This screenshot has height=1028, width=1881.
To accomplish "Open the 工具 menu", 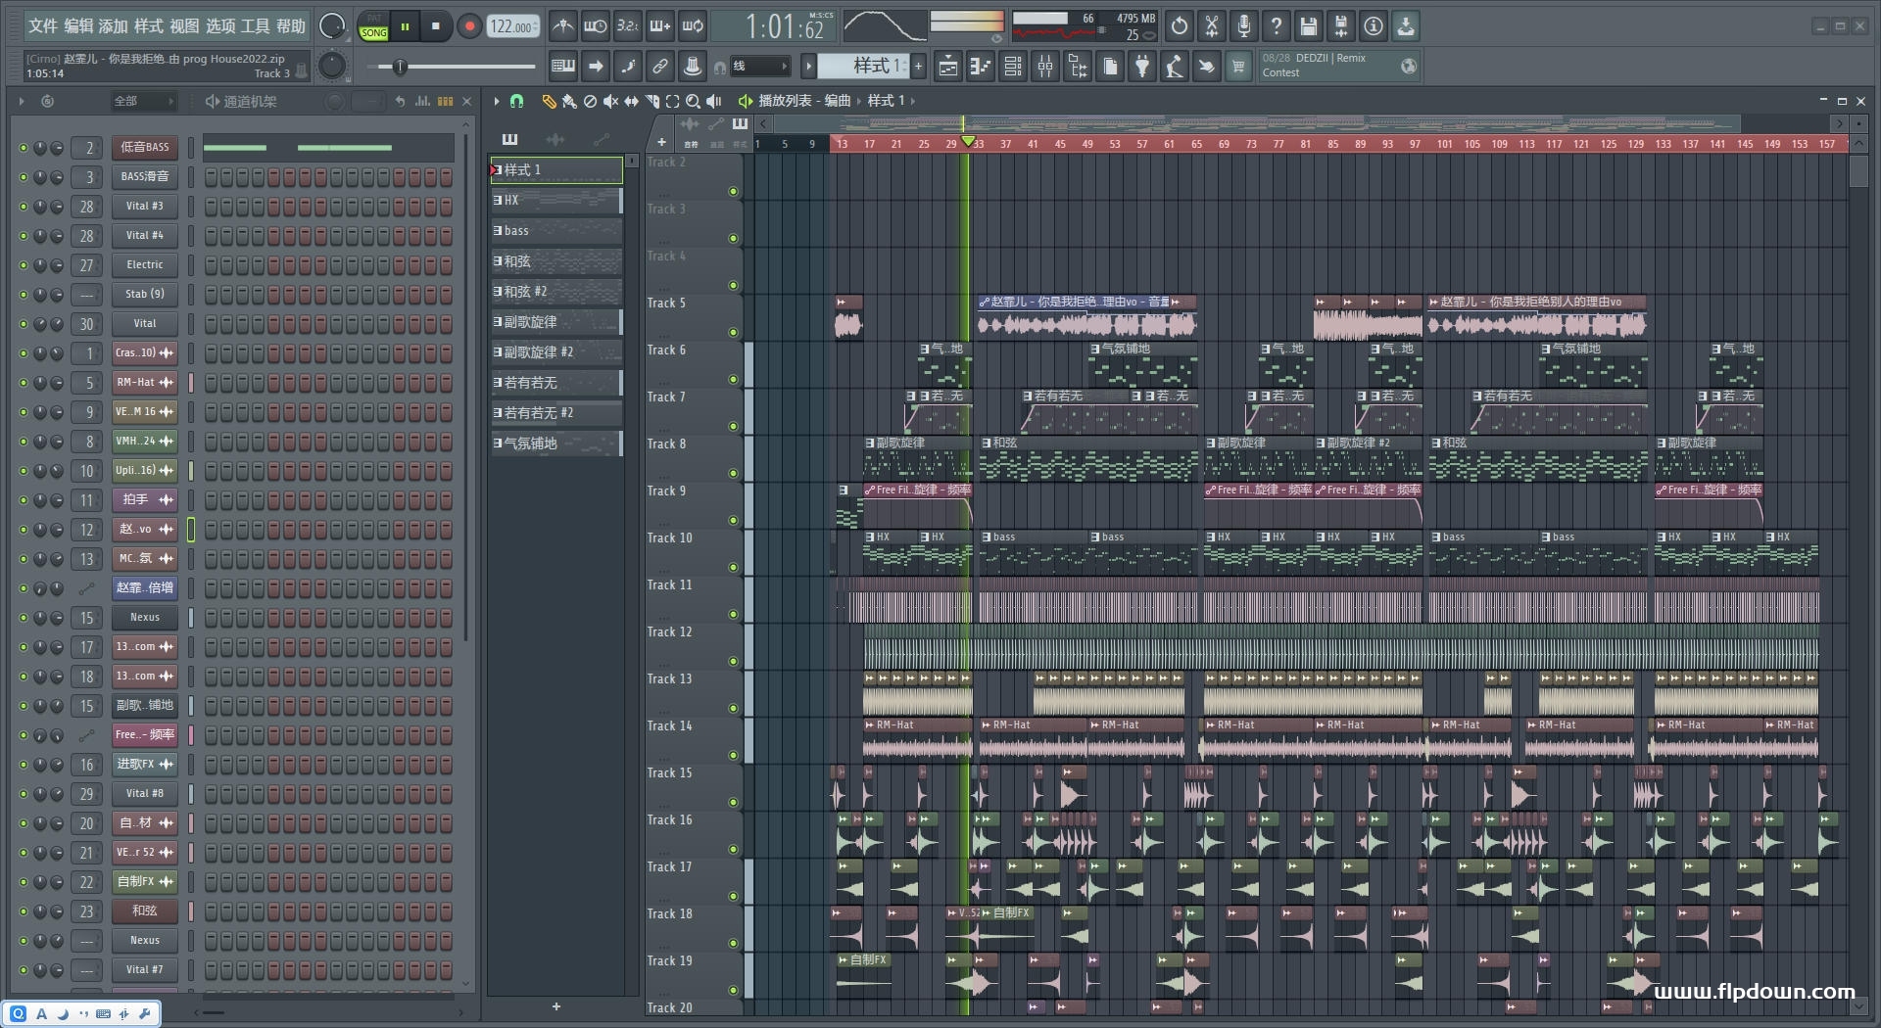I will click(x=255, y=26).
